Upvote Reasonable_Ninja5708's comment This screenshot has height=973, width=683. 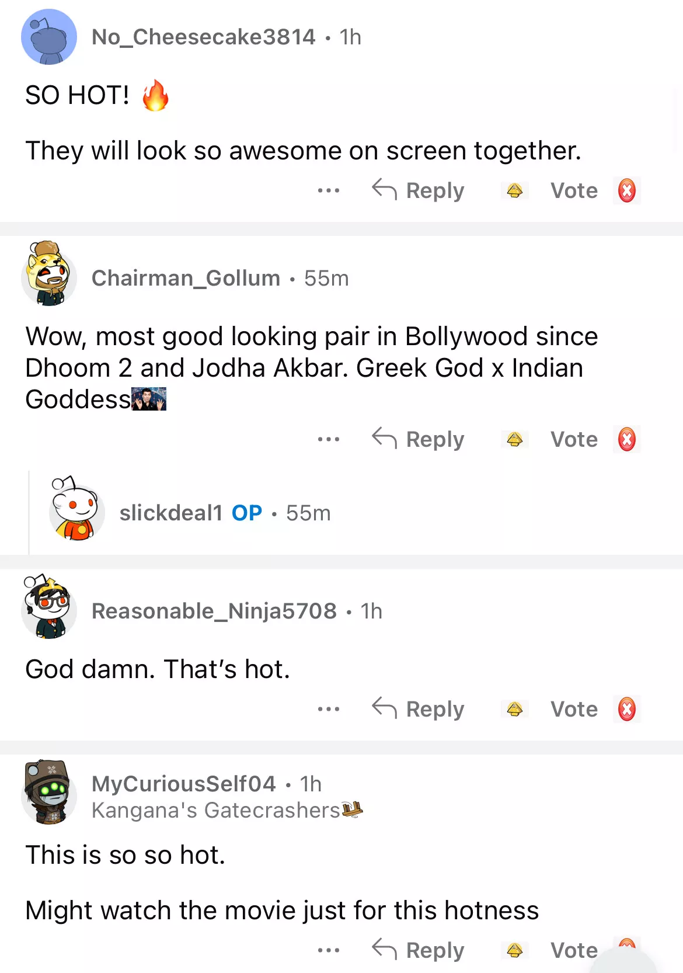(x=514, y=709)
